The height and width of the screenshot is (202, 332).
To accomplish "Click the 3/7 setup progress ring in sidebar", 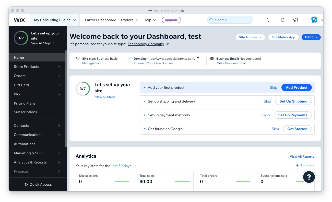I will (x=21, y=38).
